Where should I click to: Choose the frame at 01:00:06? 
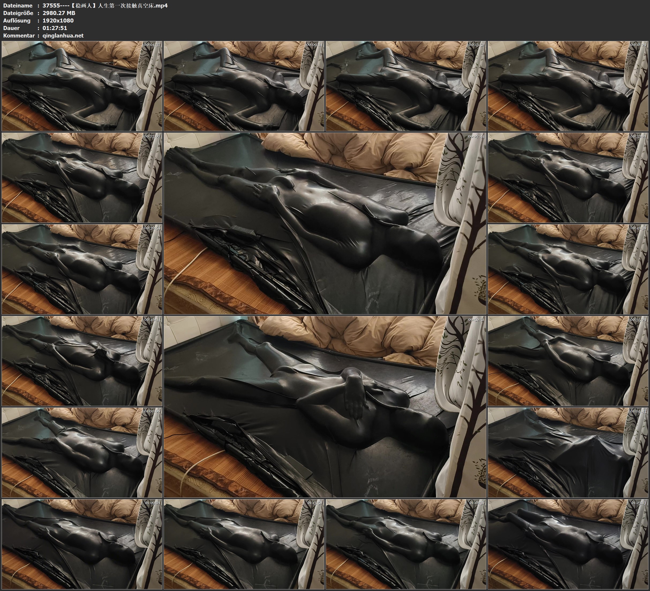(x=82, y=452)
